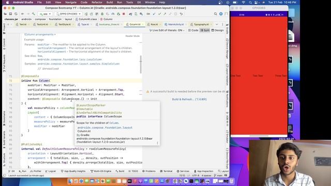
Task: Switch editor to Code view
Action: tap(193, 30)
